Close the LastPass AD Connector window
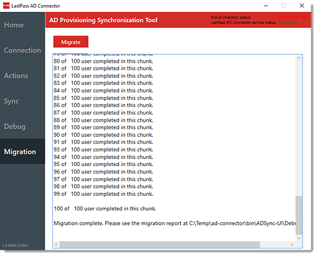This screenshot has width=317, height=256. click(x=302, y=6)
